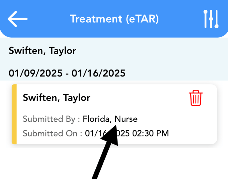The width and height of the screenshot is (228, 179).
Task: Click the bold Swiften, Taylor card title
Action: click(x=56, y=98)
